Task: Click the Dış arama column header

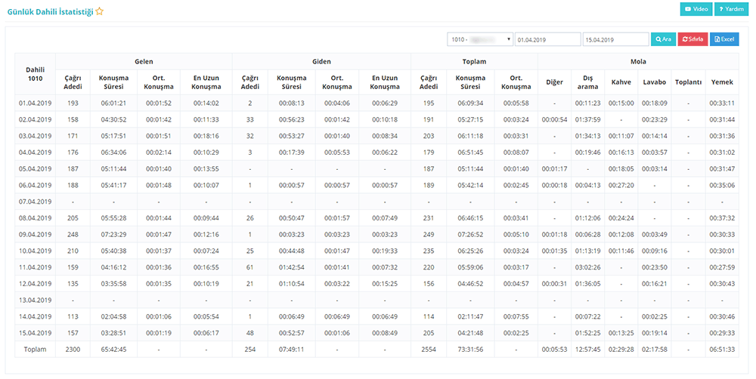Action: click(587, 82)
